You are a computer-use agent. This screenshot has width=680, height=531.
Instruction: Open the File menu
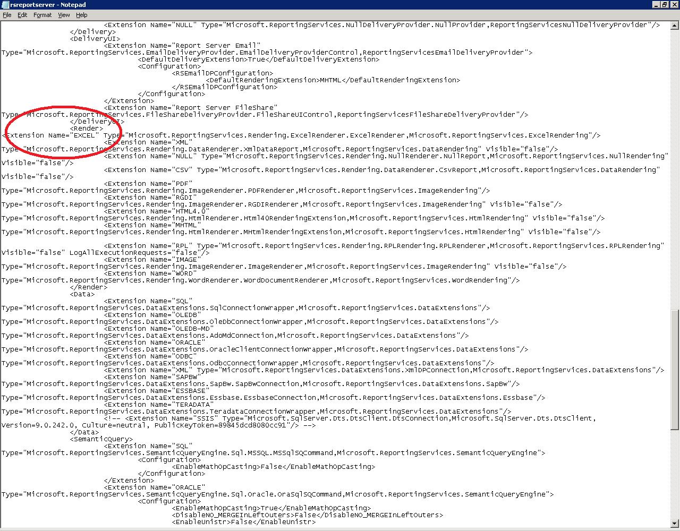pyautogui.click(x=7, y=15)
